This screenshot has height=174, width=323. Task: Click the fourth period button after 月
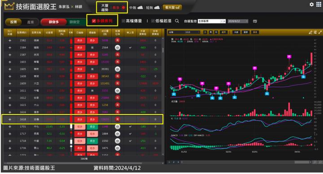click(x=223, y=32)
